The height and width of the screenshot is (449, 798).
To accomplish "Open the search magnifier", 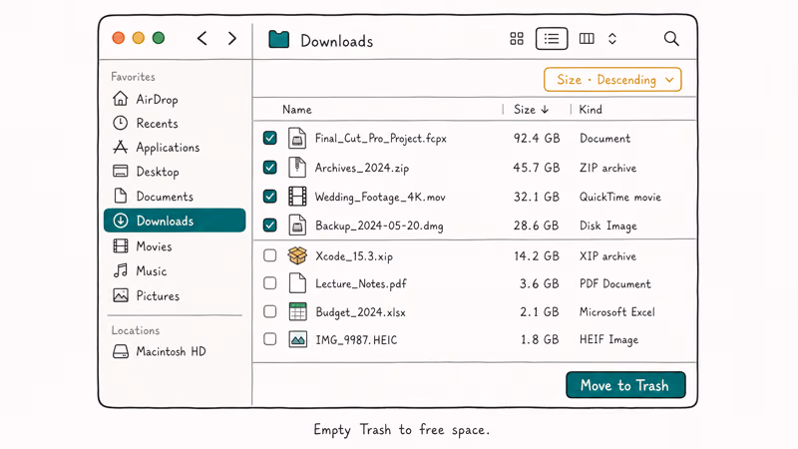I will 671,39.
